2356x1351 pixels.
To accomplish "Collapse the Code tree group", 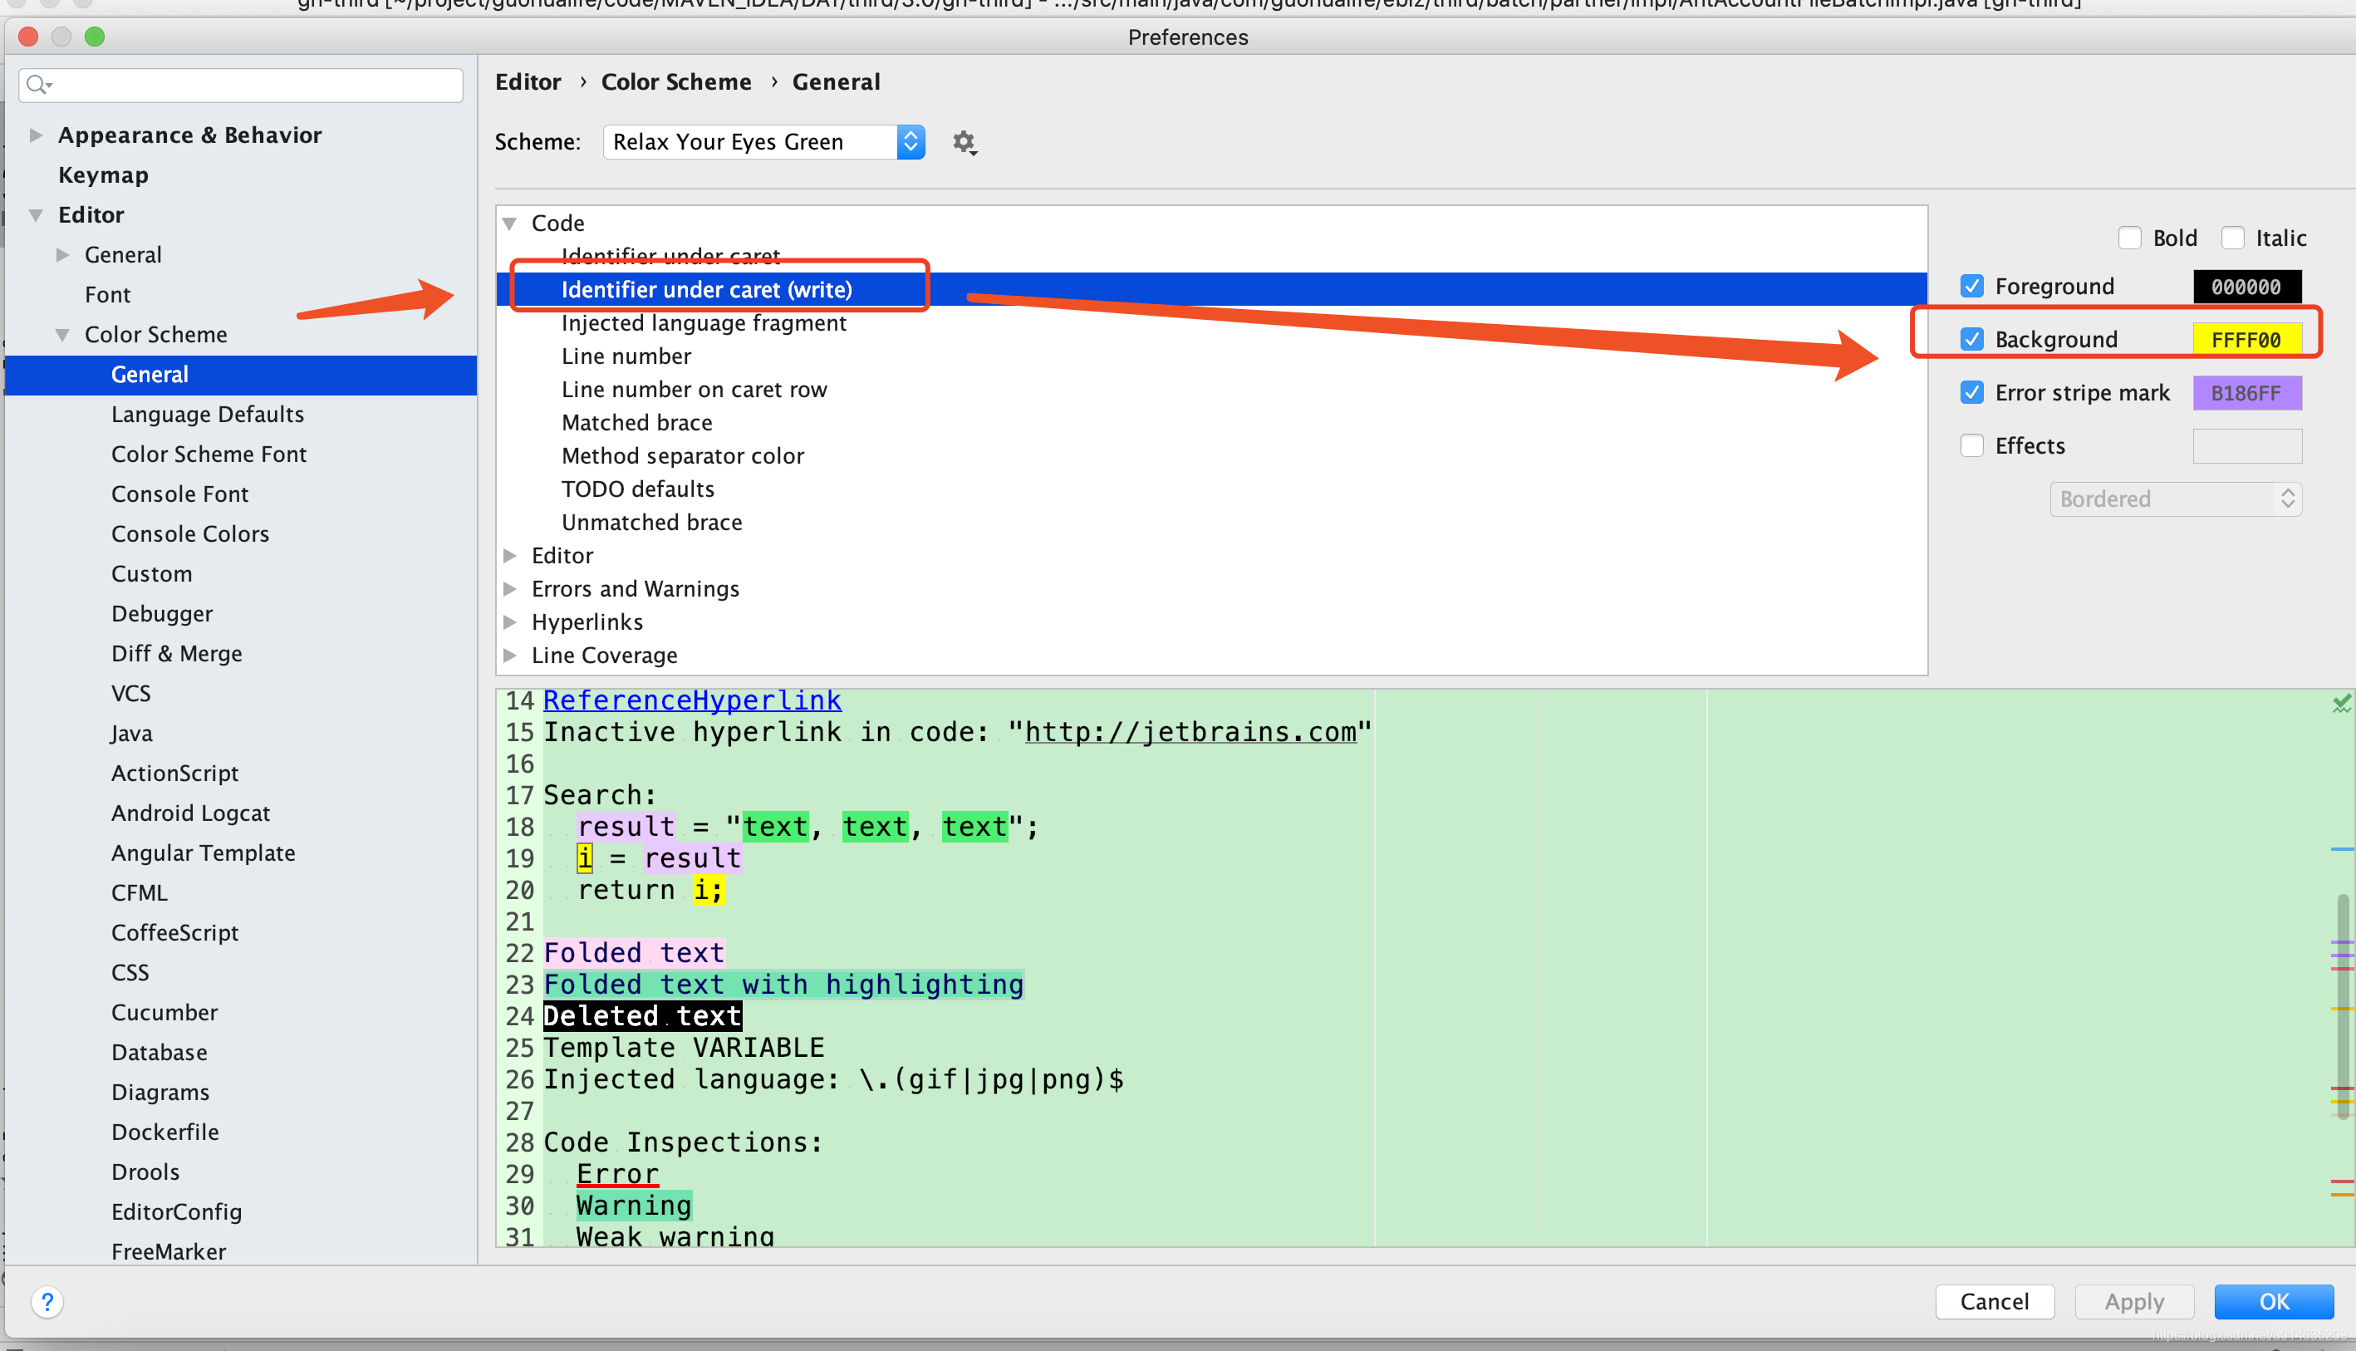I will pyautogui.click(x=509, y=224).
